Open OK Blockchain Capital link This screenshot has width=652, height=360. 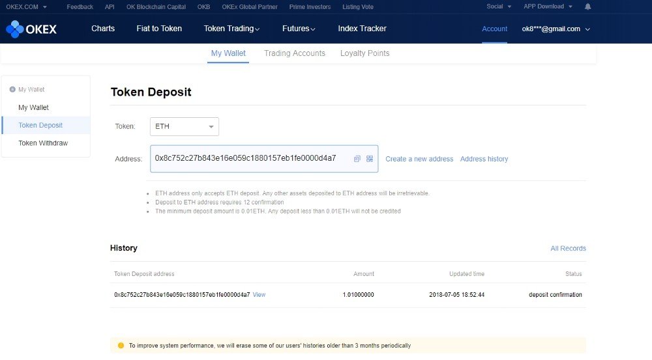(156, 7)
